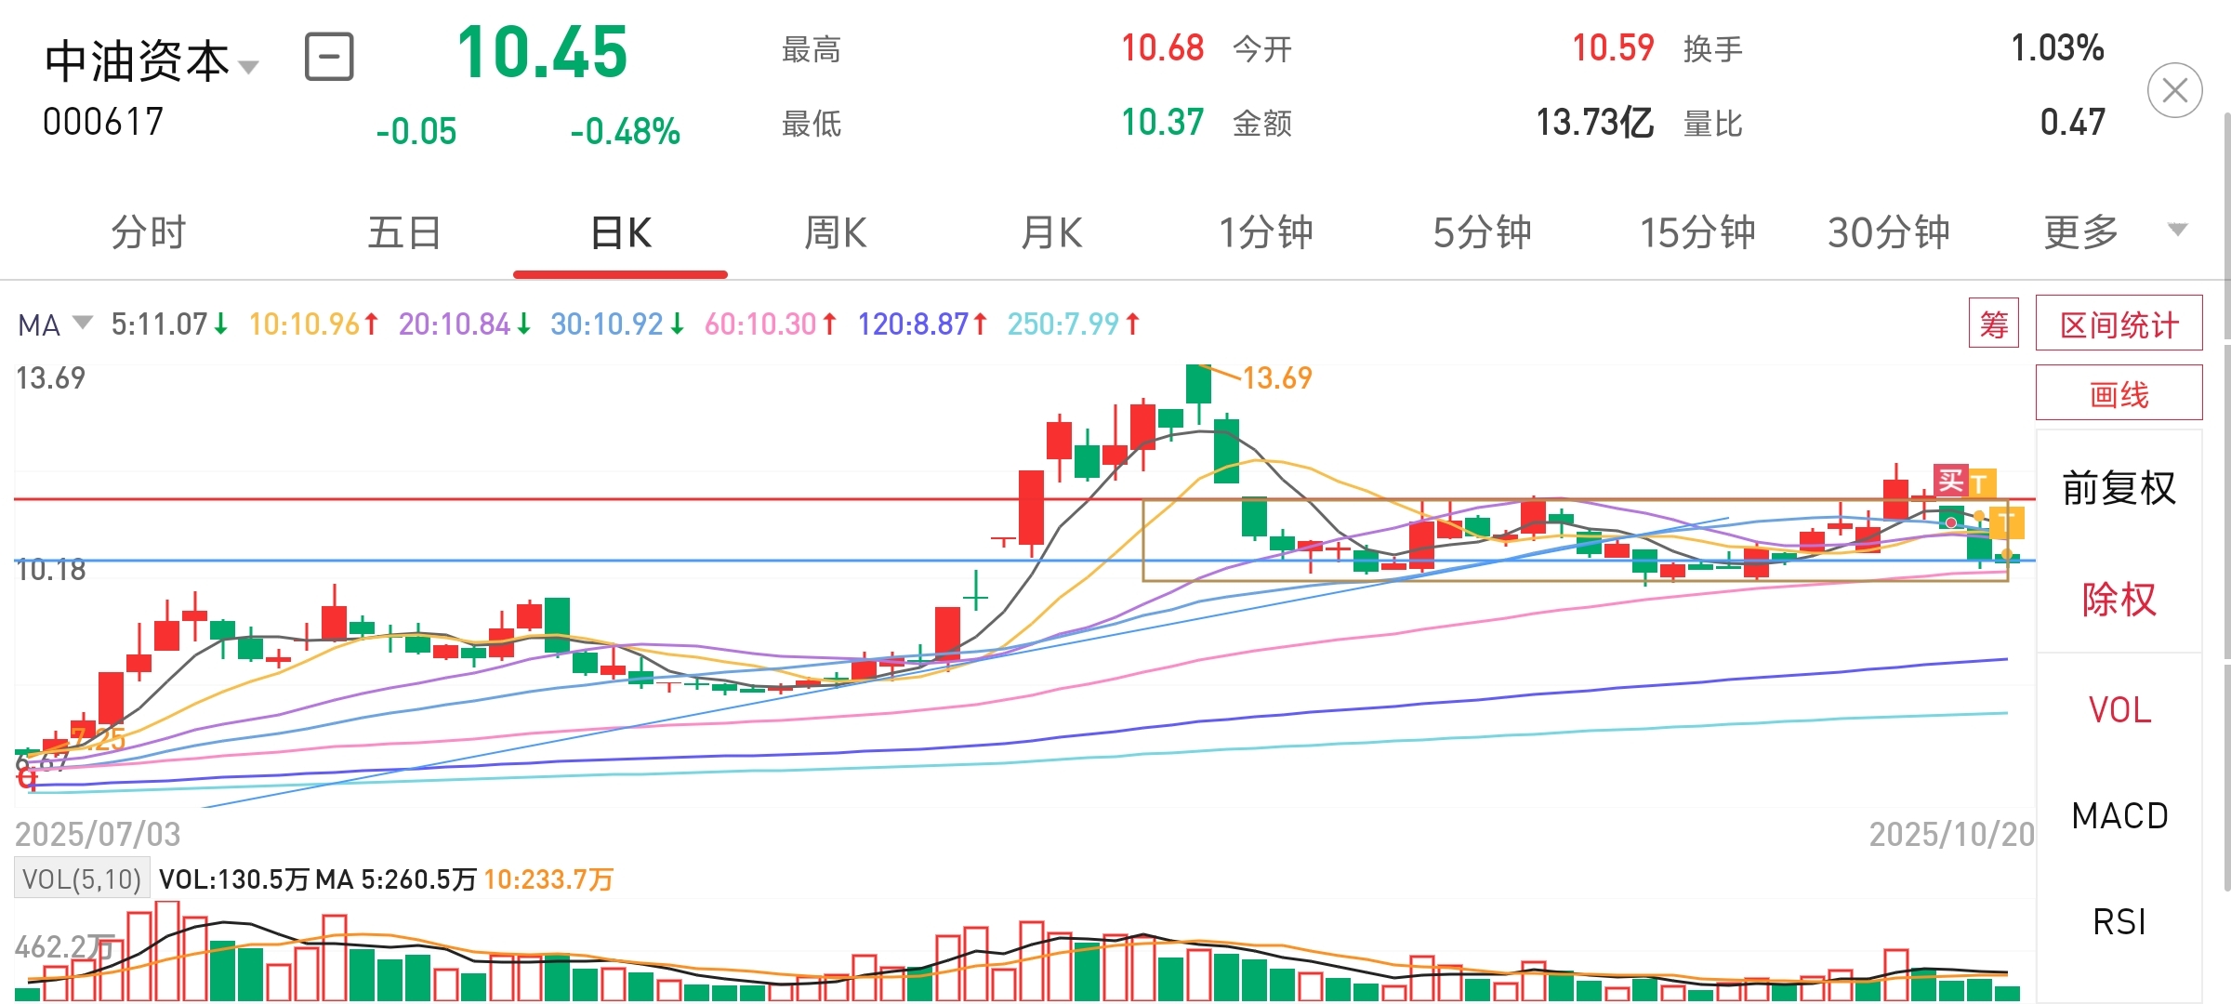The width and height of the screenshot is (2231, 1004).
Task: Open the 筹 chip distribution icon
Action: [1993, 324]
